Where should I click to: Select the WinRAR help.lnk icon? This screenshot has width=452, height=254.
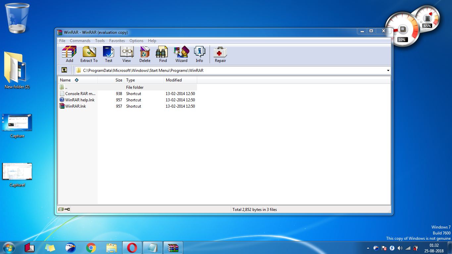click(x=62, y=100)
